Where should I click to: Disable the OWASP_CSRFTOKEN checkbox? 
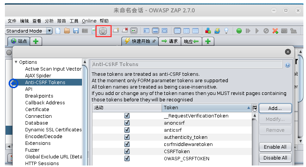pyautogui.click(x=127, y=158)
